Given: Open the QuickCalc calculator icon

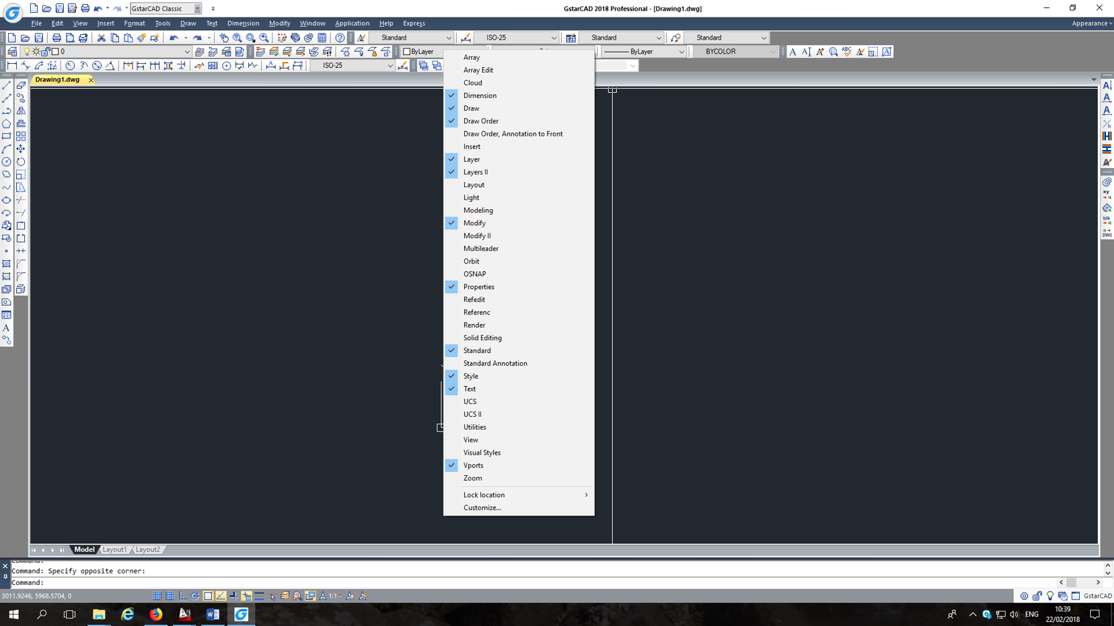Looking at the screenshot, I should [322, 38].
